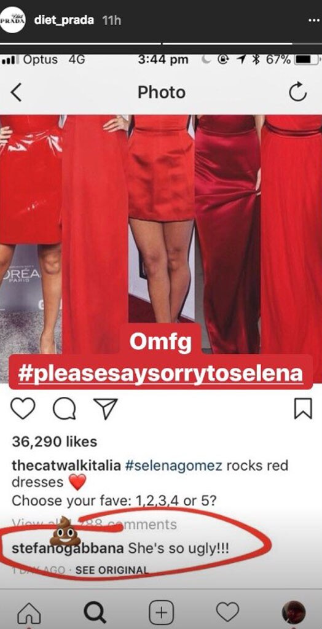Tap the #pleasesaysorrytoselena hashtag sticker

click(x=160, y=372)
